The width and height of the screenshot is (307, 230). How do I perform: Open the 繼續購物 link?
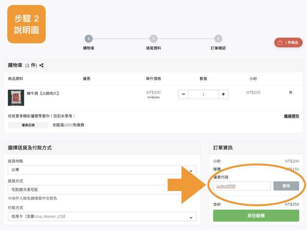tap(291, 116)
